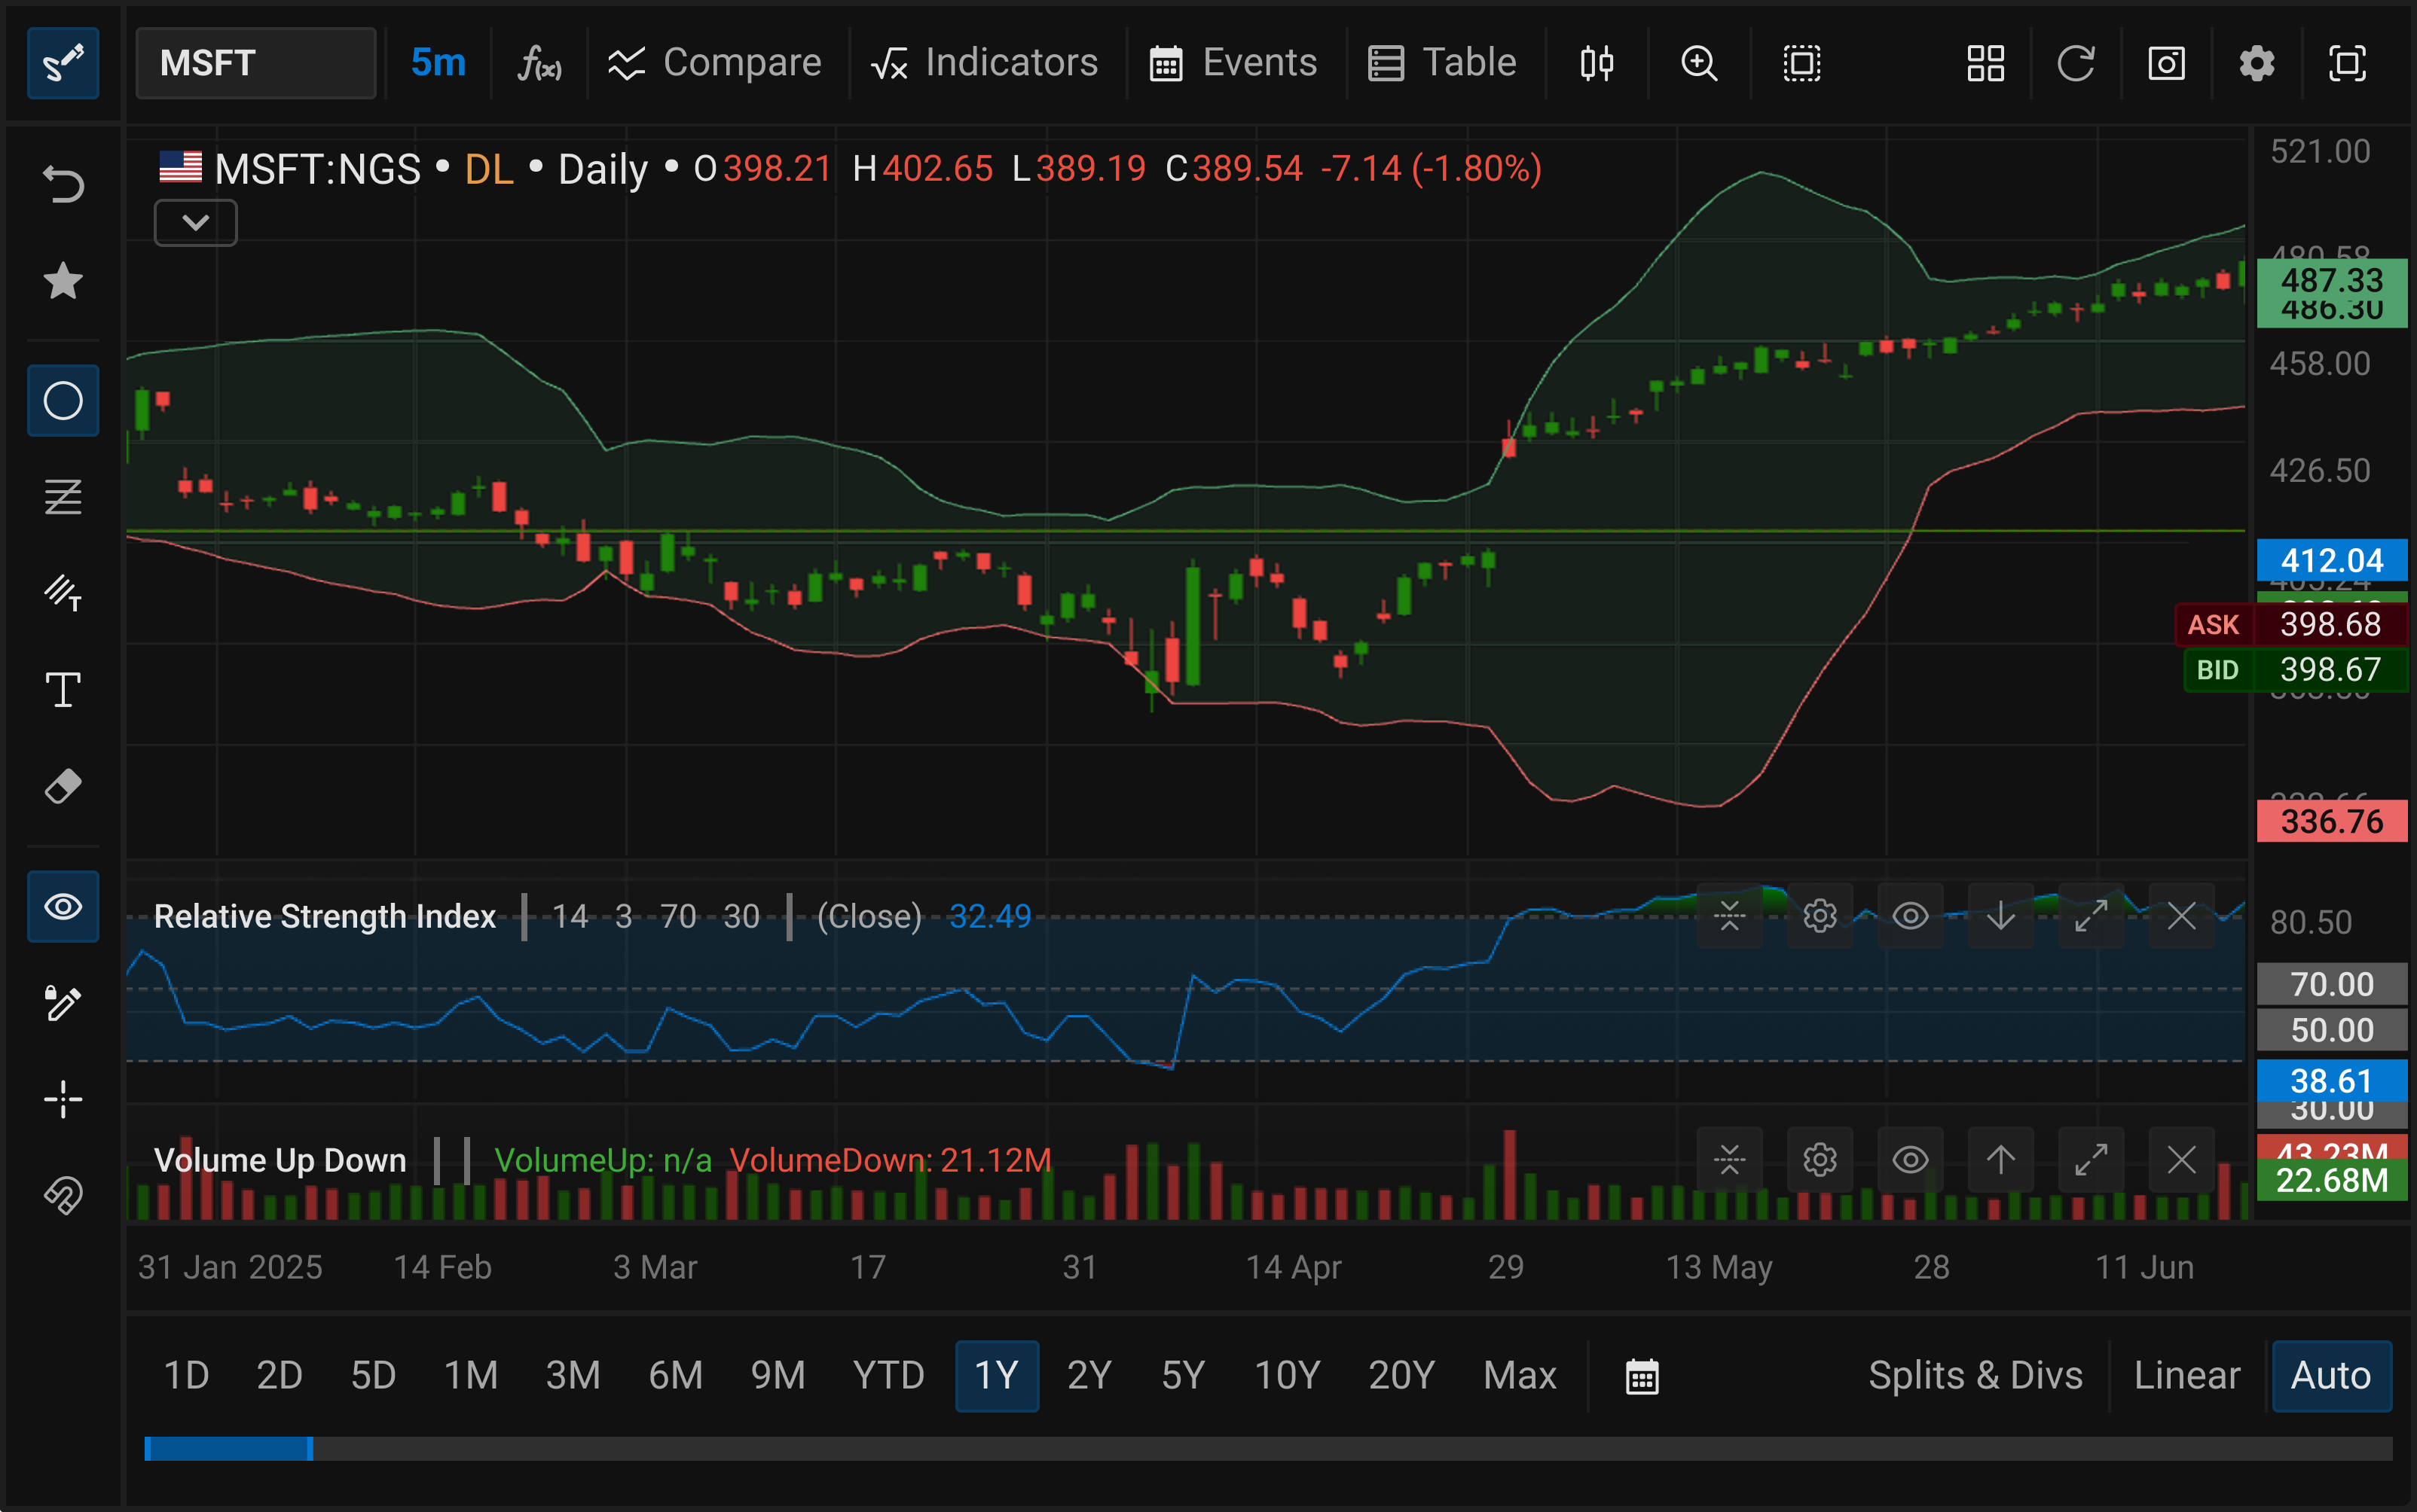This screenshot has height=1512, width=2417.
Task: Select the 6M time range
Action: click(x=675, y=1376)
